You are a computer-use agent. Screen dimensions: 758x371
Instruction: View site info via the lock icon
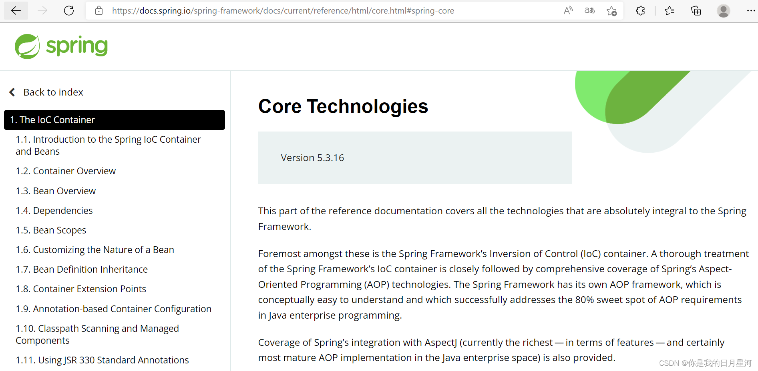(99, 11)
